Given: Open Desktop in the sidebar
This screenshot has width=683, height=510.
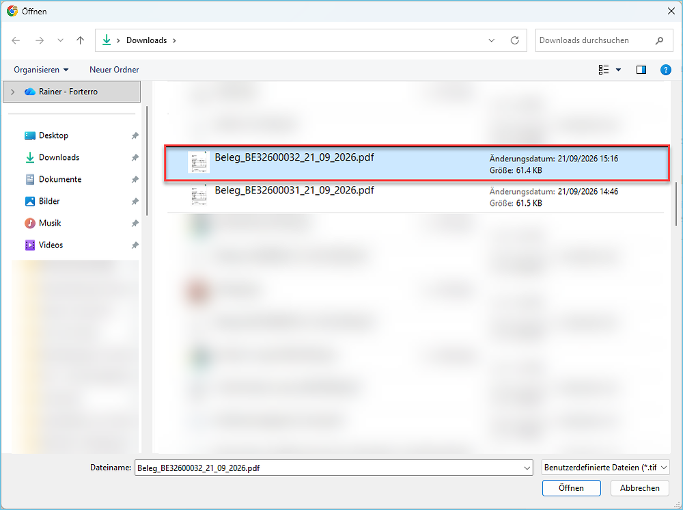Looking at the screenshot, I should point(53,135).
